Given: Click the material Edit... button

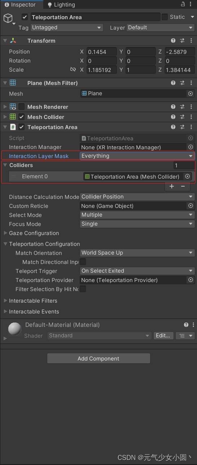Looking at the screenshot, I should click(x=163, y=336).
